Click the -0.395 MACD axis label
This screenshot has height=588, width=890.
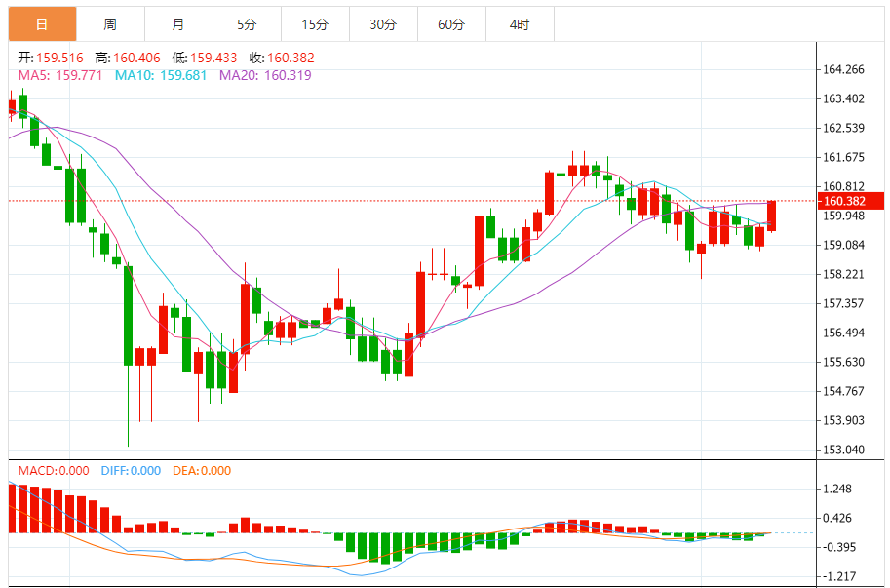[837, 548]
